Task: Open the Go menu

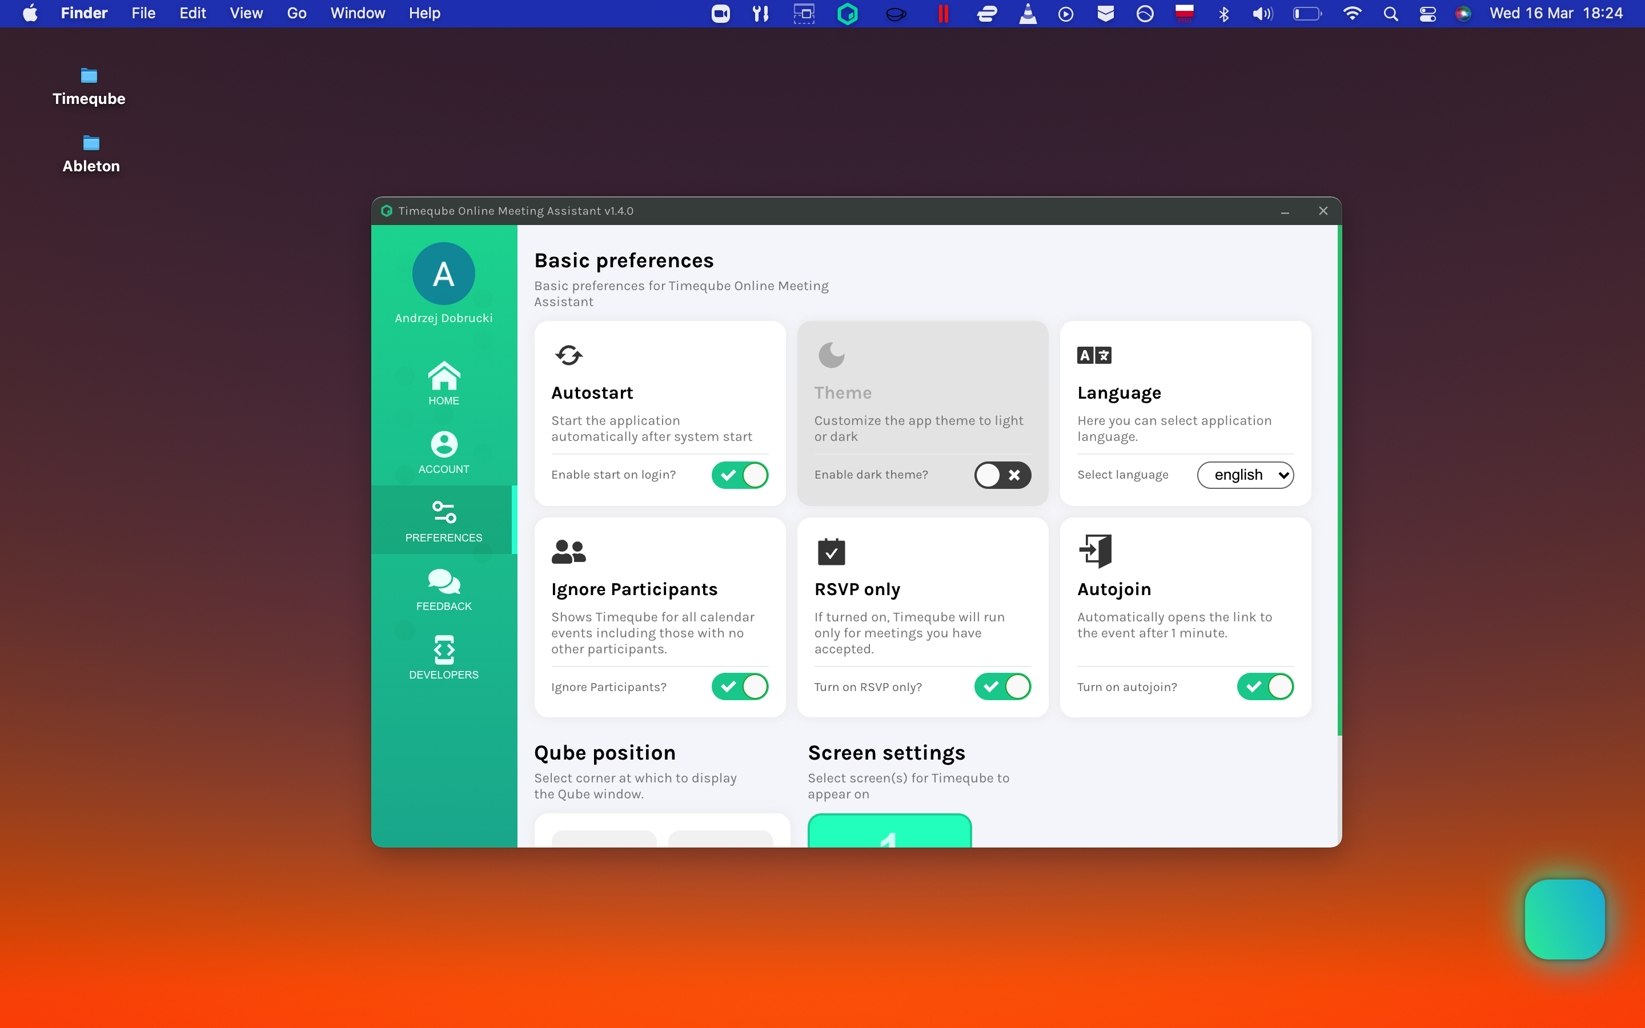Action: pyautogui.click(x=296, y=14)
